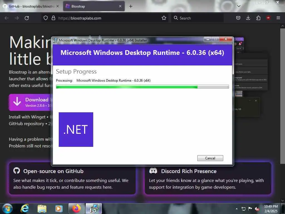285x214 pixels.
Task: Open the Extensions puzzle icon
Action: pos(258,18)
